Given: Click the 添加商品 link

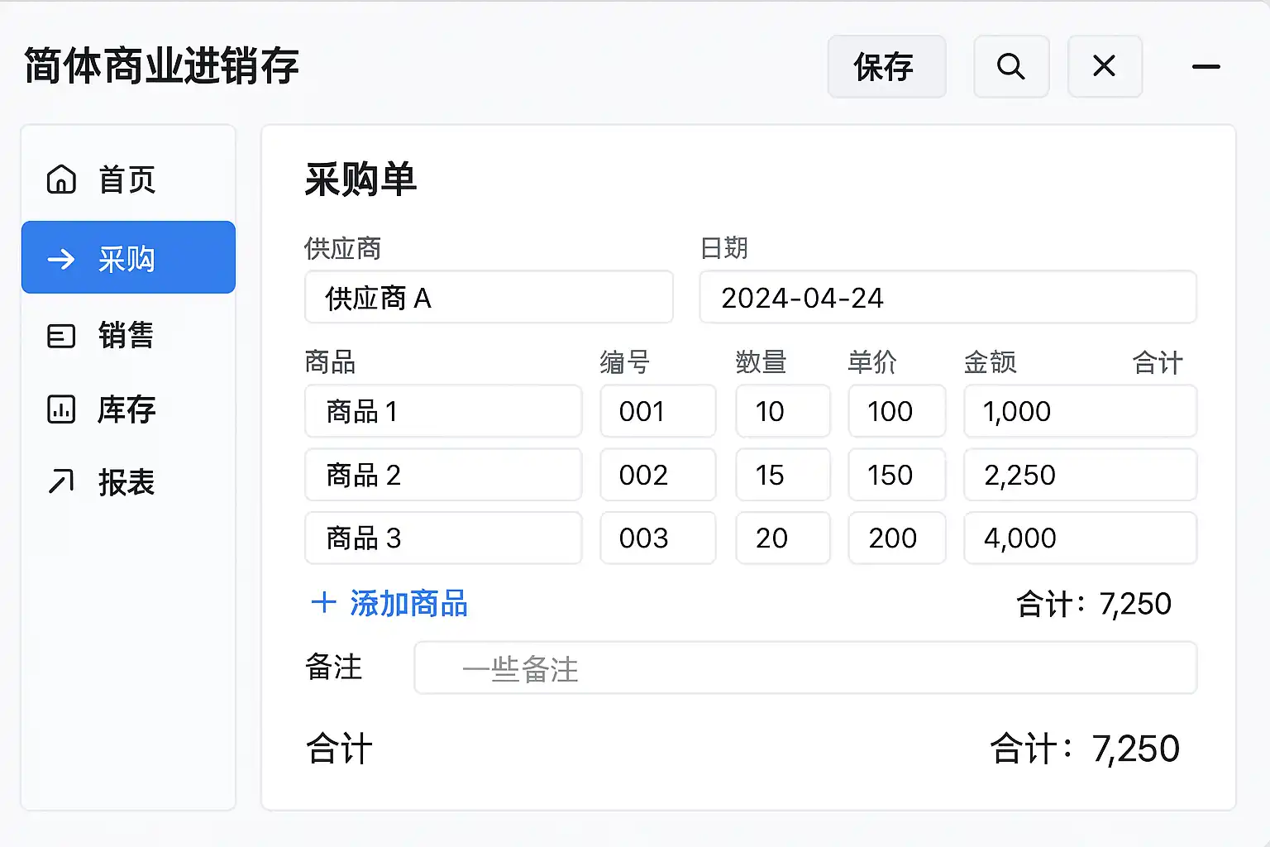Looking at the screenshot, I should tap(408, 604).
